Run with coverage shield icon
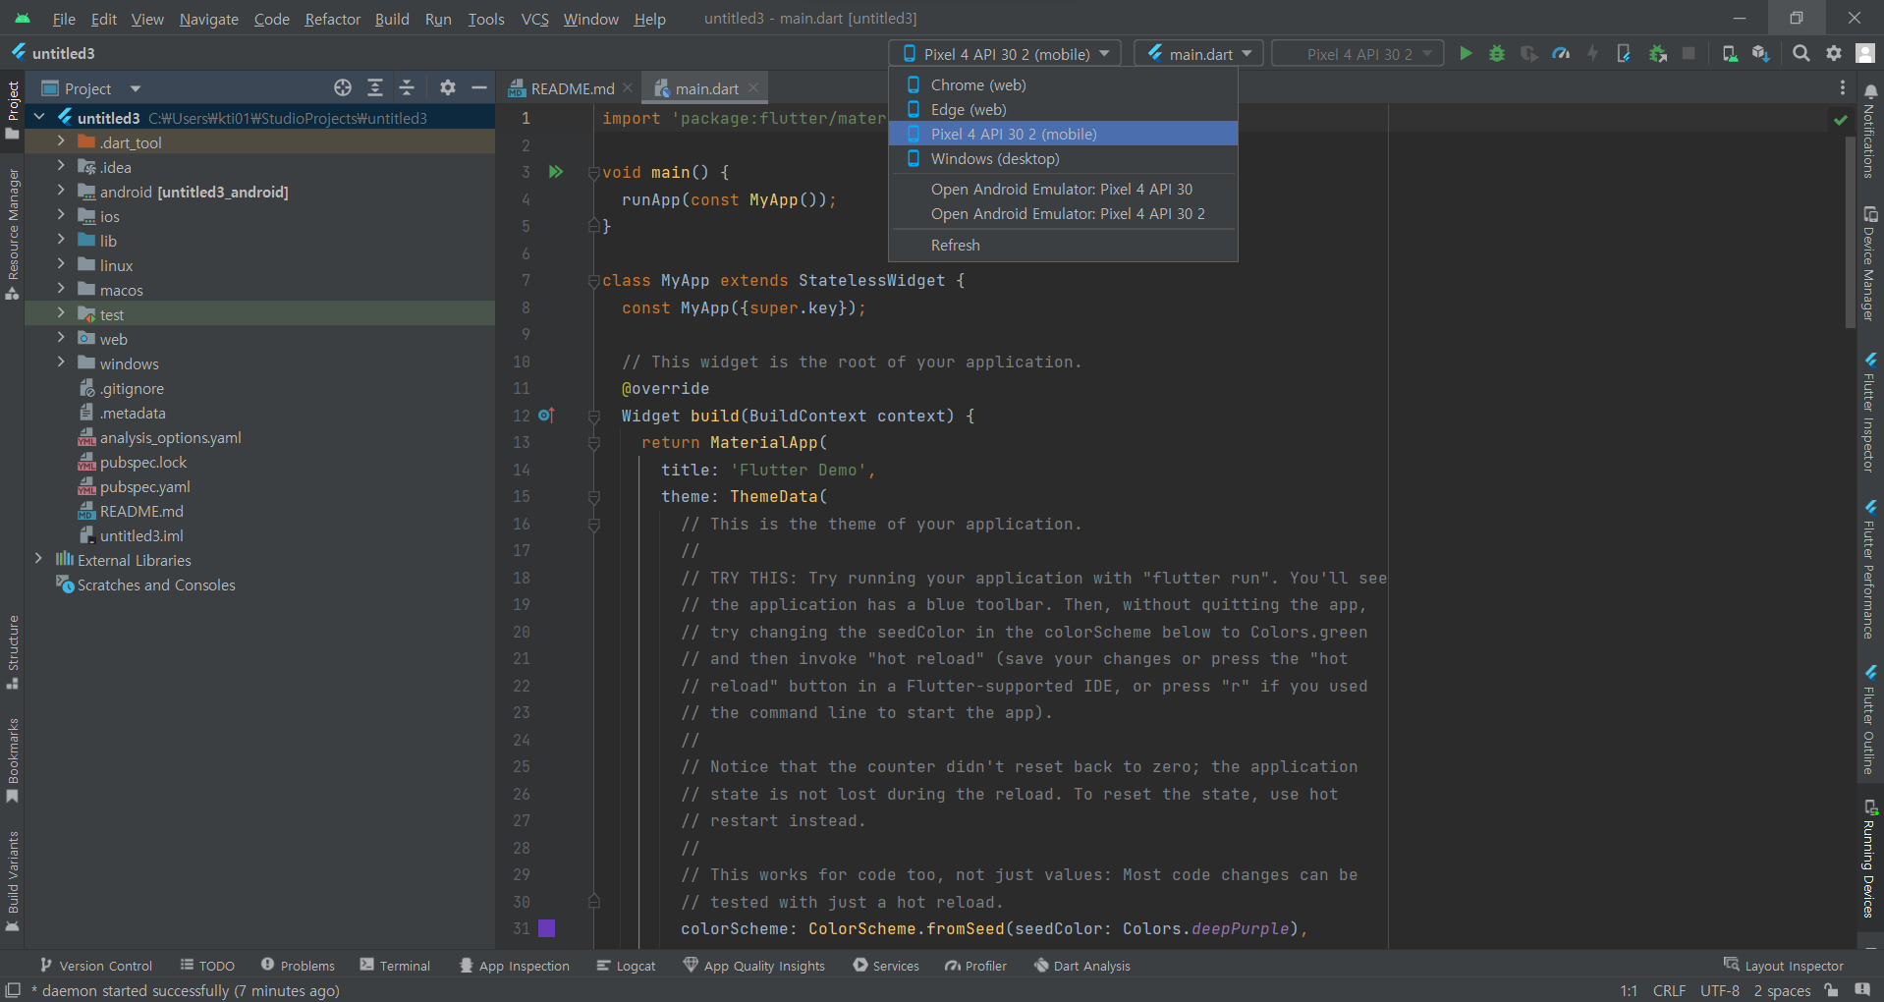 point(1528,54)
